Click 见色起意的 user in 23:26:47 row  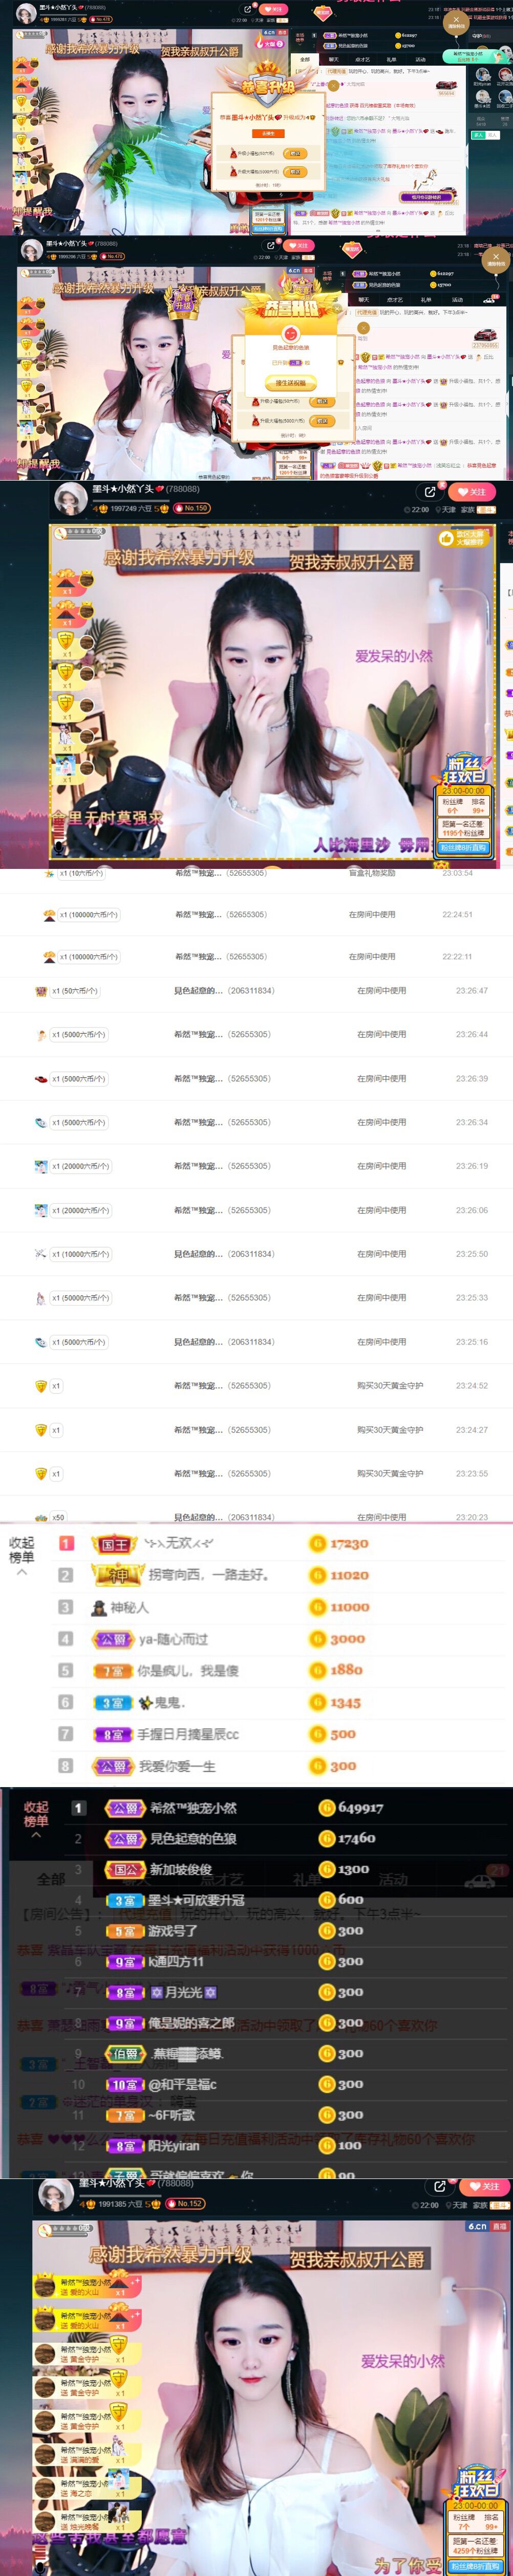point(199,991)
